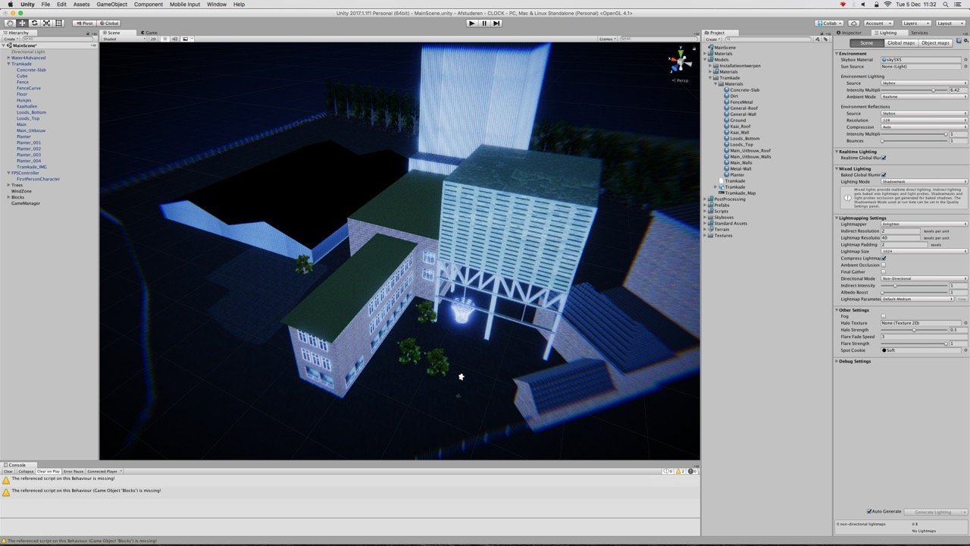Pick Spot Cookie with object selector circle
Viewport: 970px width, 546px height.
pyautogui.click(x=965, y=350)
